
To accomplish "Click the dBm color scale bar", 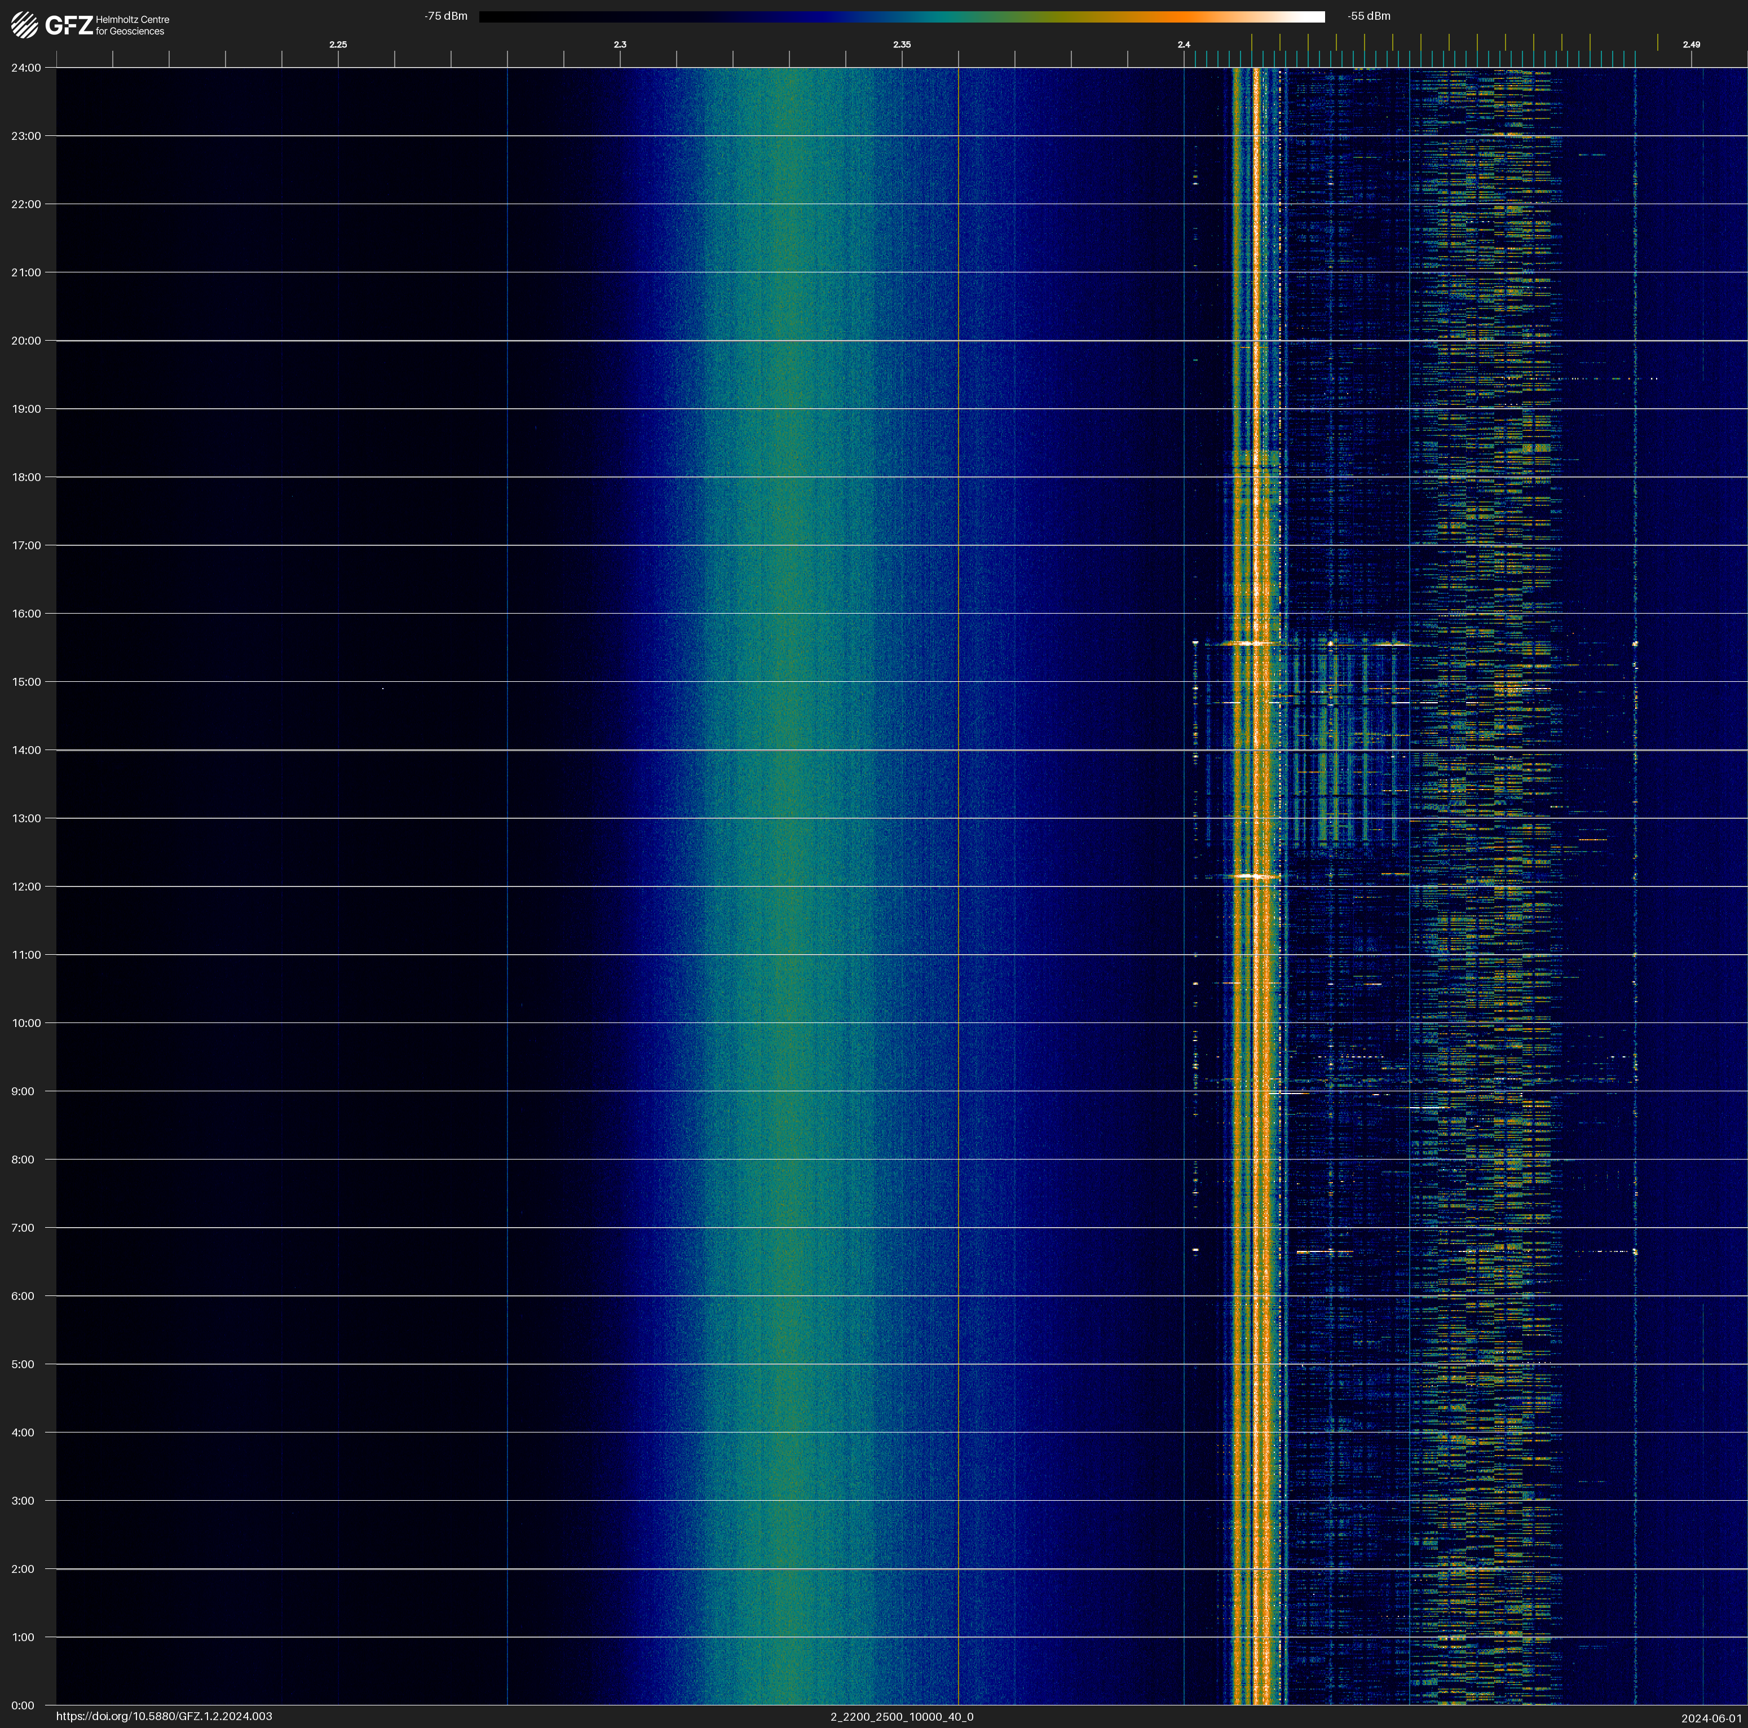I will (x=901, y=16).
